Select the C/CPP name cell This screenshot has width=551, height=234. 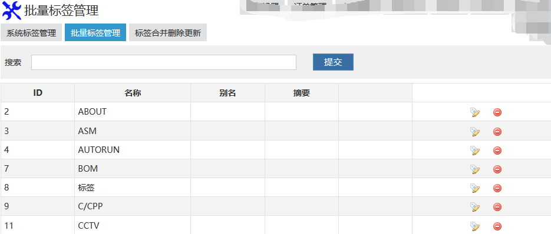click(x=133, y=206)
